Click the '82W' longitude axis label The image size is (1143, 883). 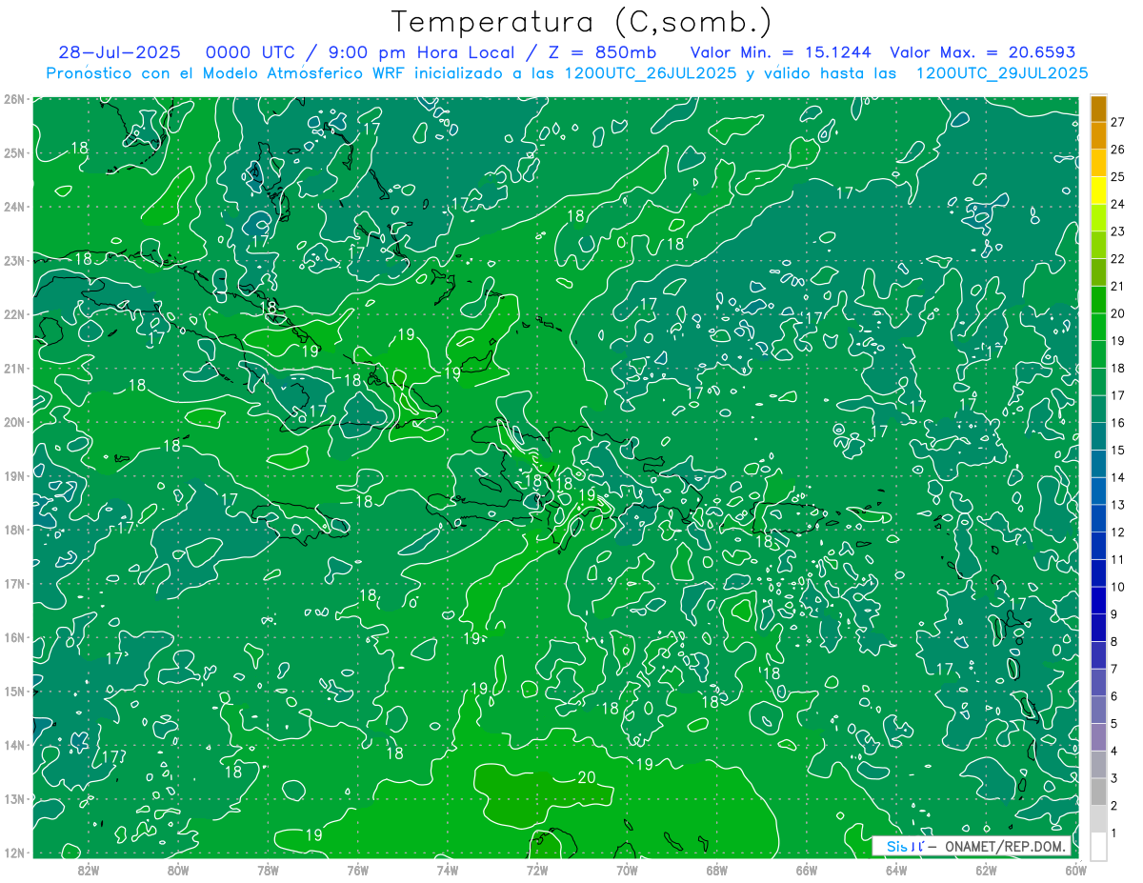click(x=89, y=870)
